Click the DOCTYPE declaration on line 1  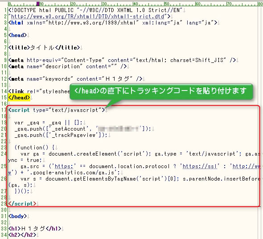click(x=95, y=10)
